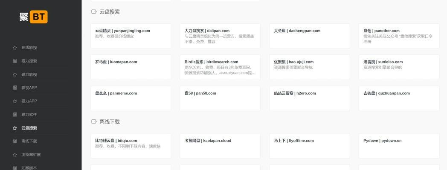Open 在线影视 sidebar menu item

[x=29, y=48]
